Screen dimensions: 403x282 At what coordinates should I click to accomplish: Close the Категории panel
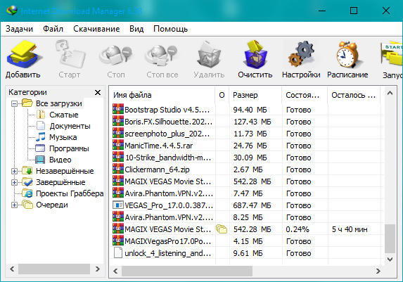click(98, 92)
